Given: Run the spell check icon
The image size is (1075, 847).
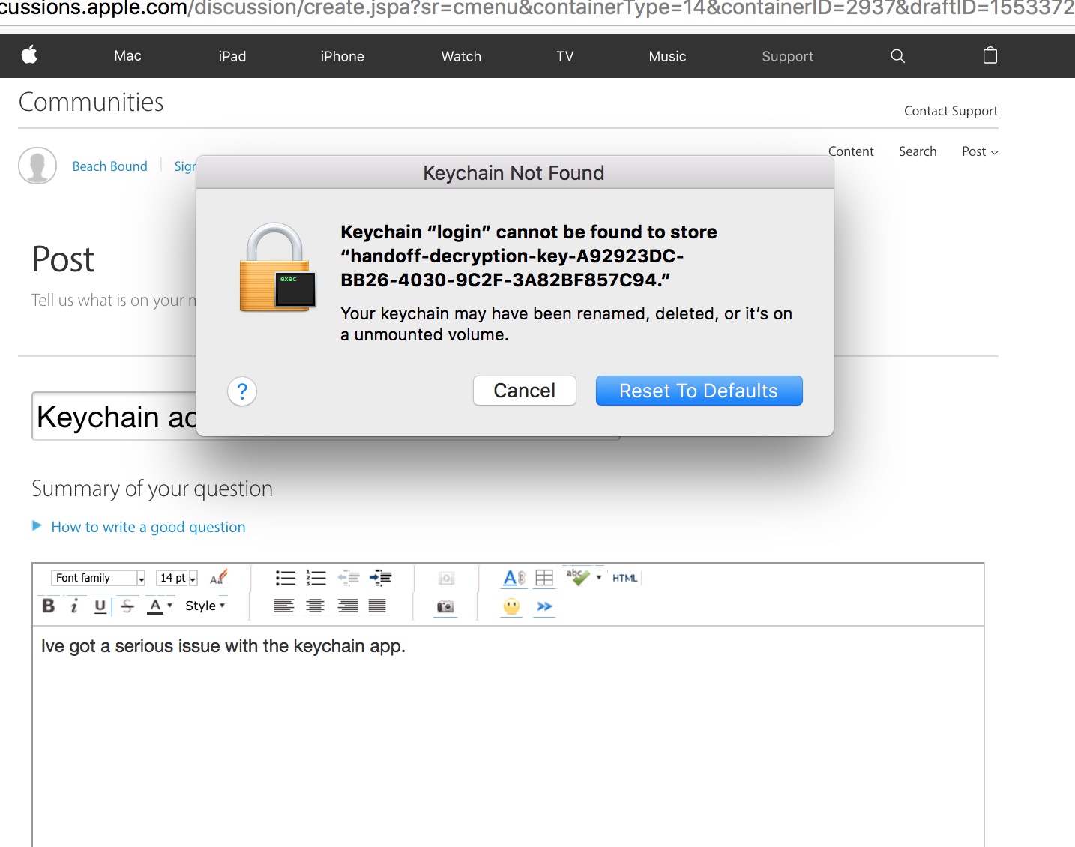Looking at the screenshot, I should click(x=578, y=576).
